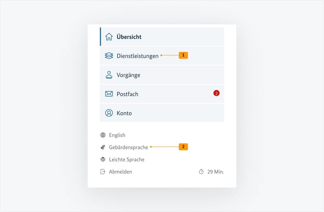Click the timer icon showing session countdown
The height and width of the screenshot is (212, 324).
click(x=202, y=172)
